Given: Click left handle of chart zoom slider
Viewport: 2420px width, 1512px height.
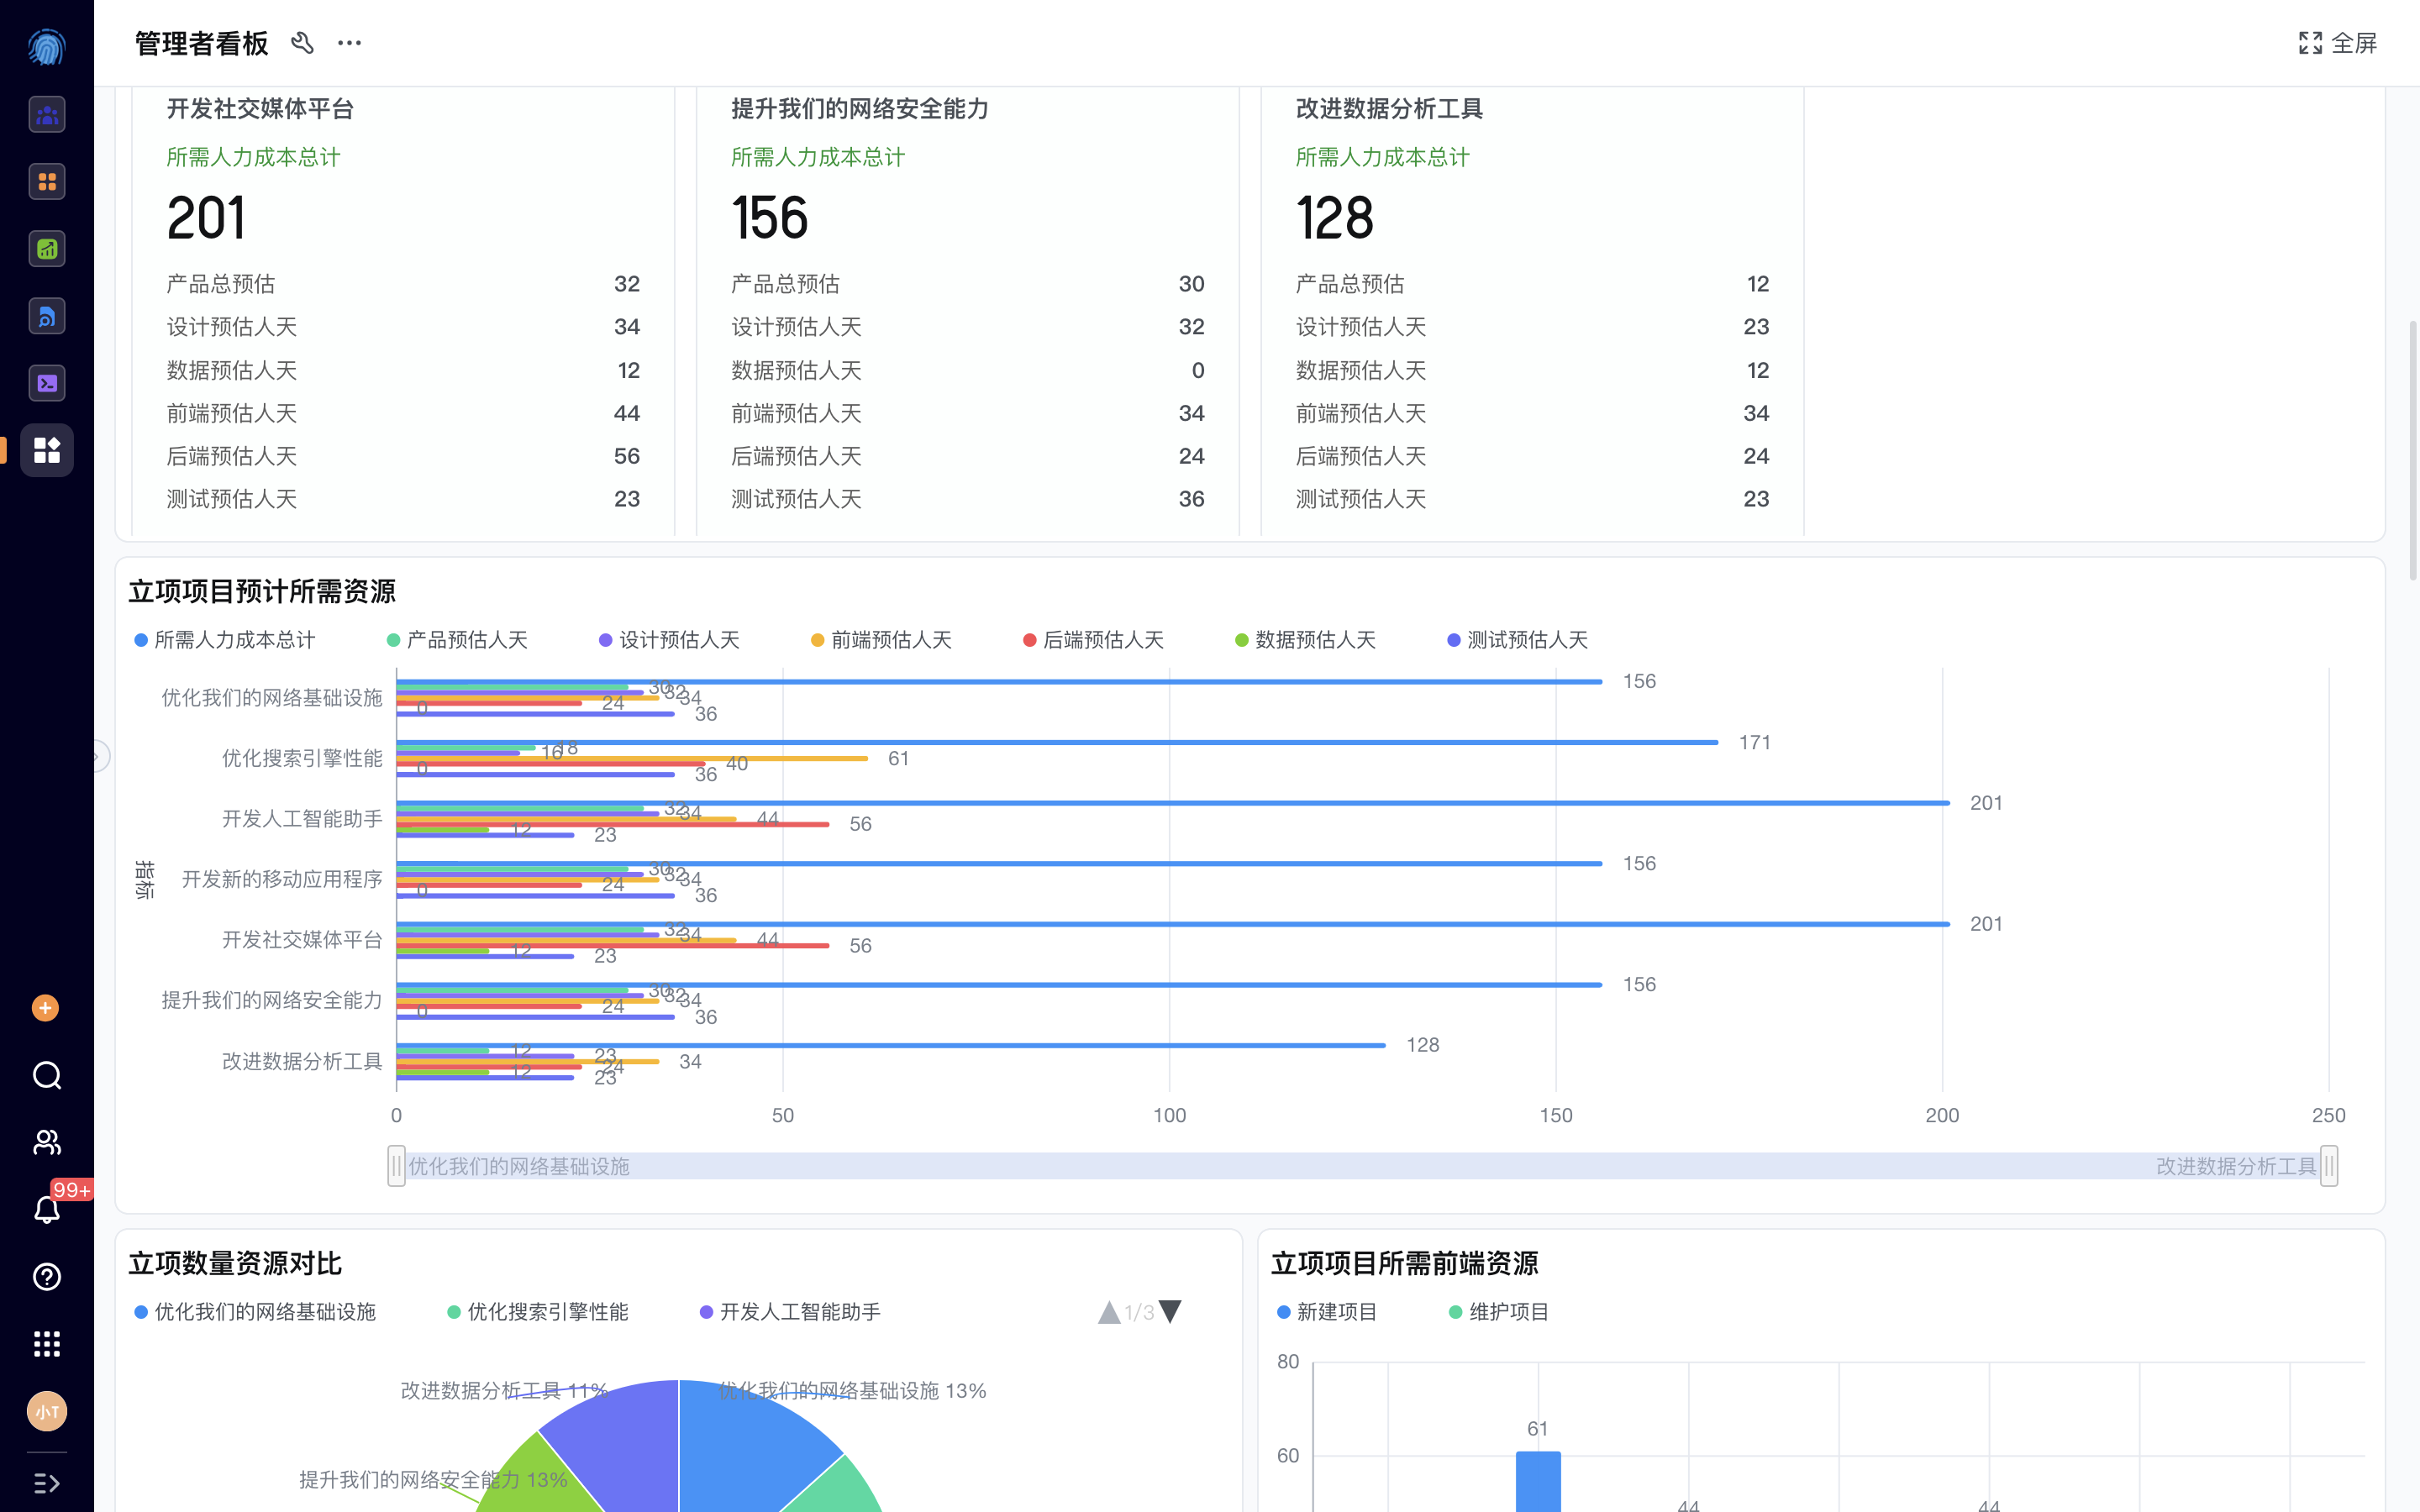Looking at the screenshot, I should pos(397,1166).
